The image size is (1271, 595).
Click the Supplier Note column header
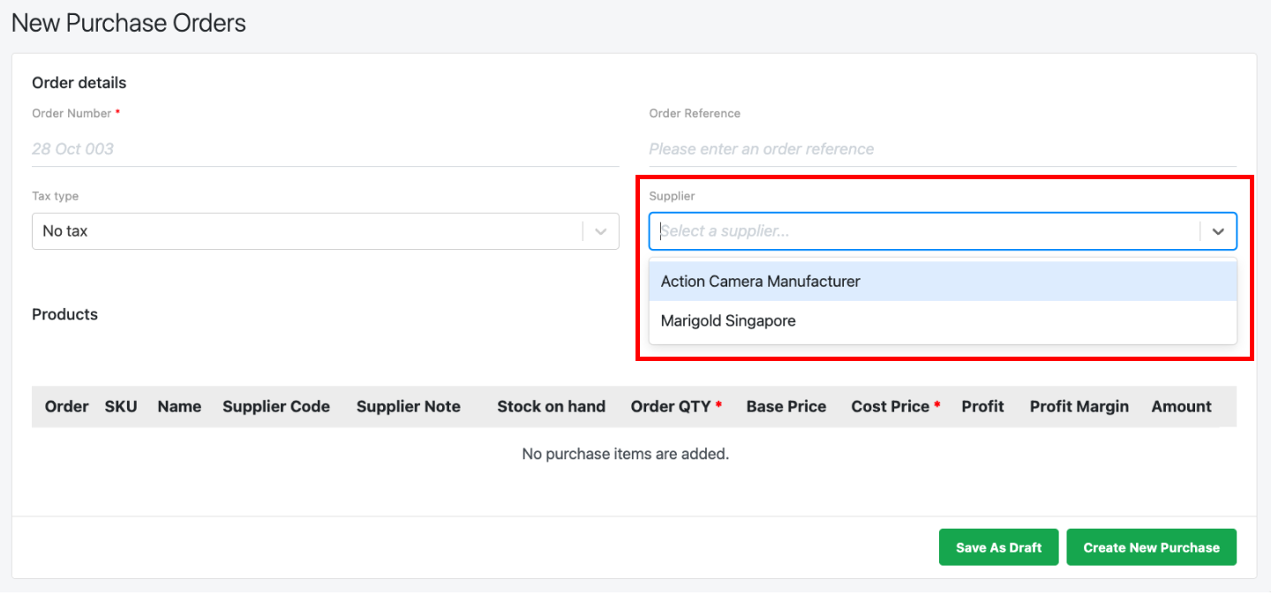tap(409, 407)
